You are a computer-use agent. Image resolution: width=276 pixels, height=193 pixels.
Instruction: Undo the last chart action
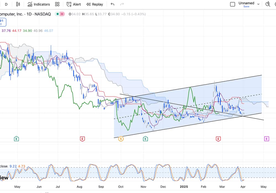tap(112, 4)
